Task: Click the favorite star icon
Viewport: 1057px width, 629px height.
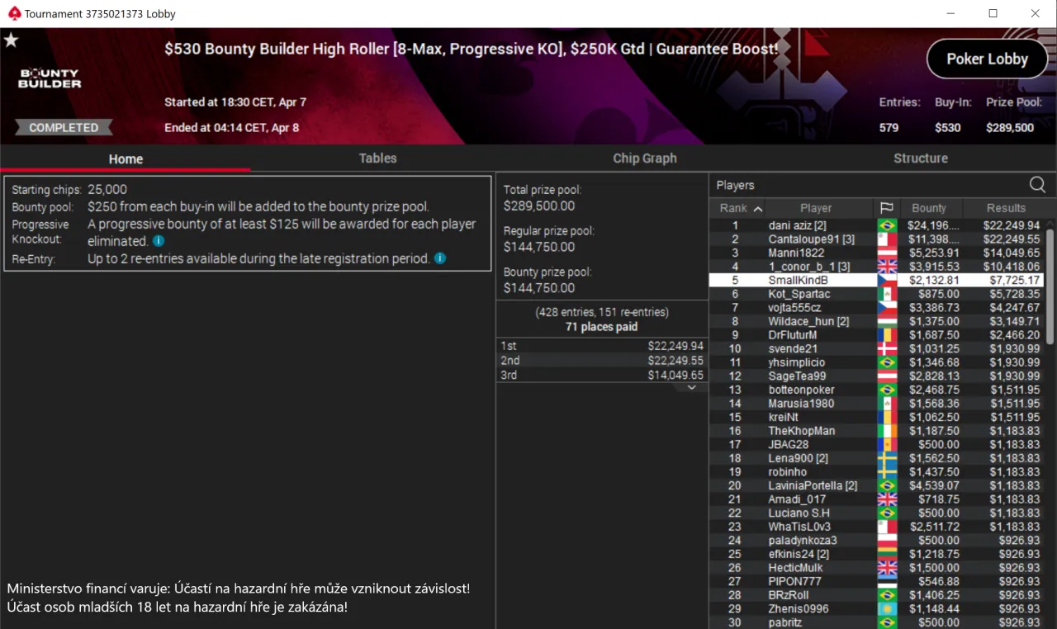Action: [x=11, y=40]
